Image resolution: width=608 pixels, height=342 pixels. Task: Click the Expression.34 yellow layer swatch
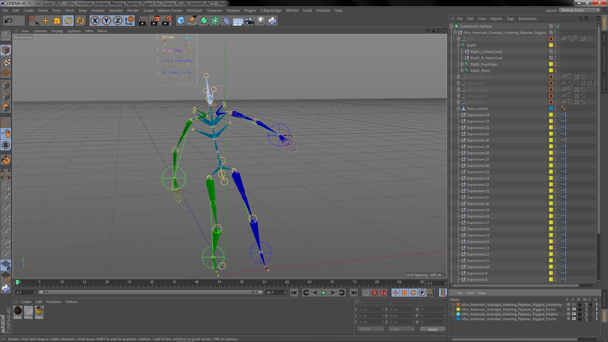coord(551,115)
